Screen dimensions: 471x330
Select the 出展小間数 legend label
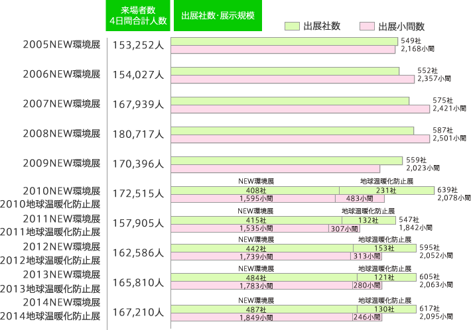point(401,27)
